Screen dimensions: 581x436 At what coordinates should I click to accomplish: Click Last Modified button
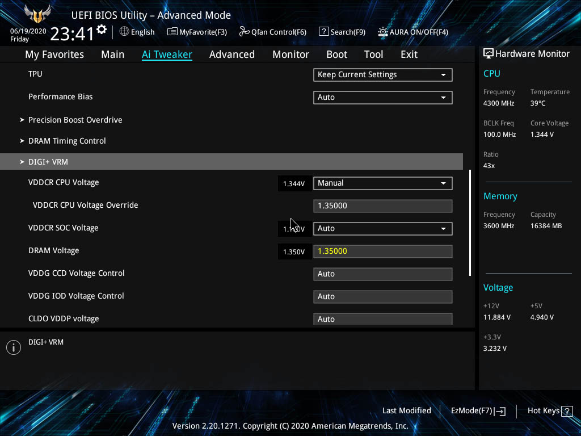406,411
